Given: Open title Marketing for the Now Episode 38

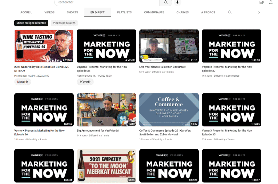Looking at the screenshot, I should [x=102, y=69].
